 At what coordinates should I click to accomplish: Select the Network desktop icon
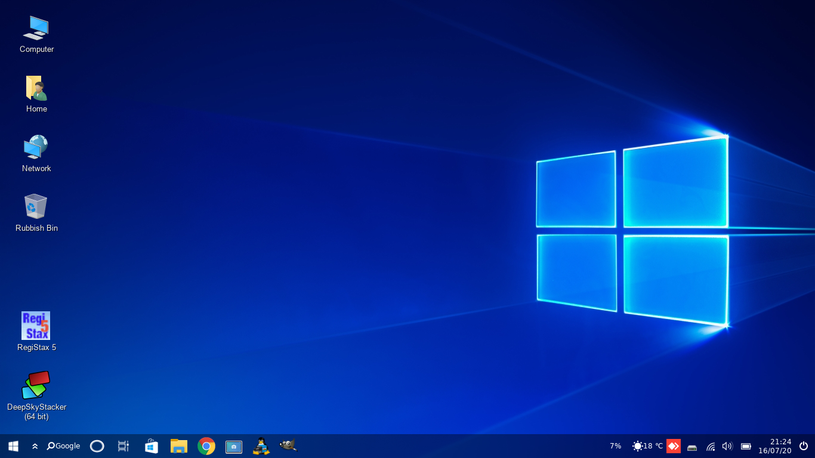(36, 154)
